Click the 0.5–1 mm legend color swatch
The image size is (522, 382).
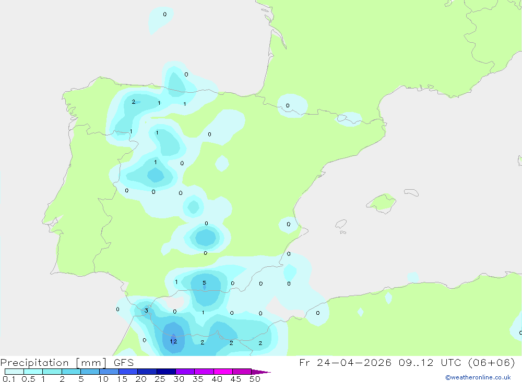(33, 372)
